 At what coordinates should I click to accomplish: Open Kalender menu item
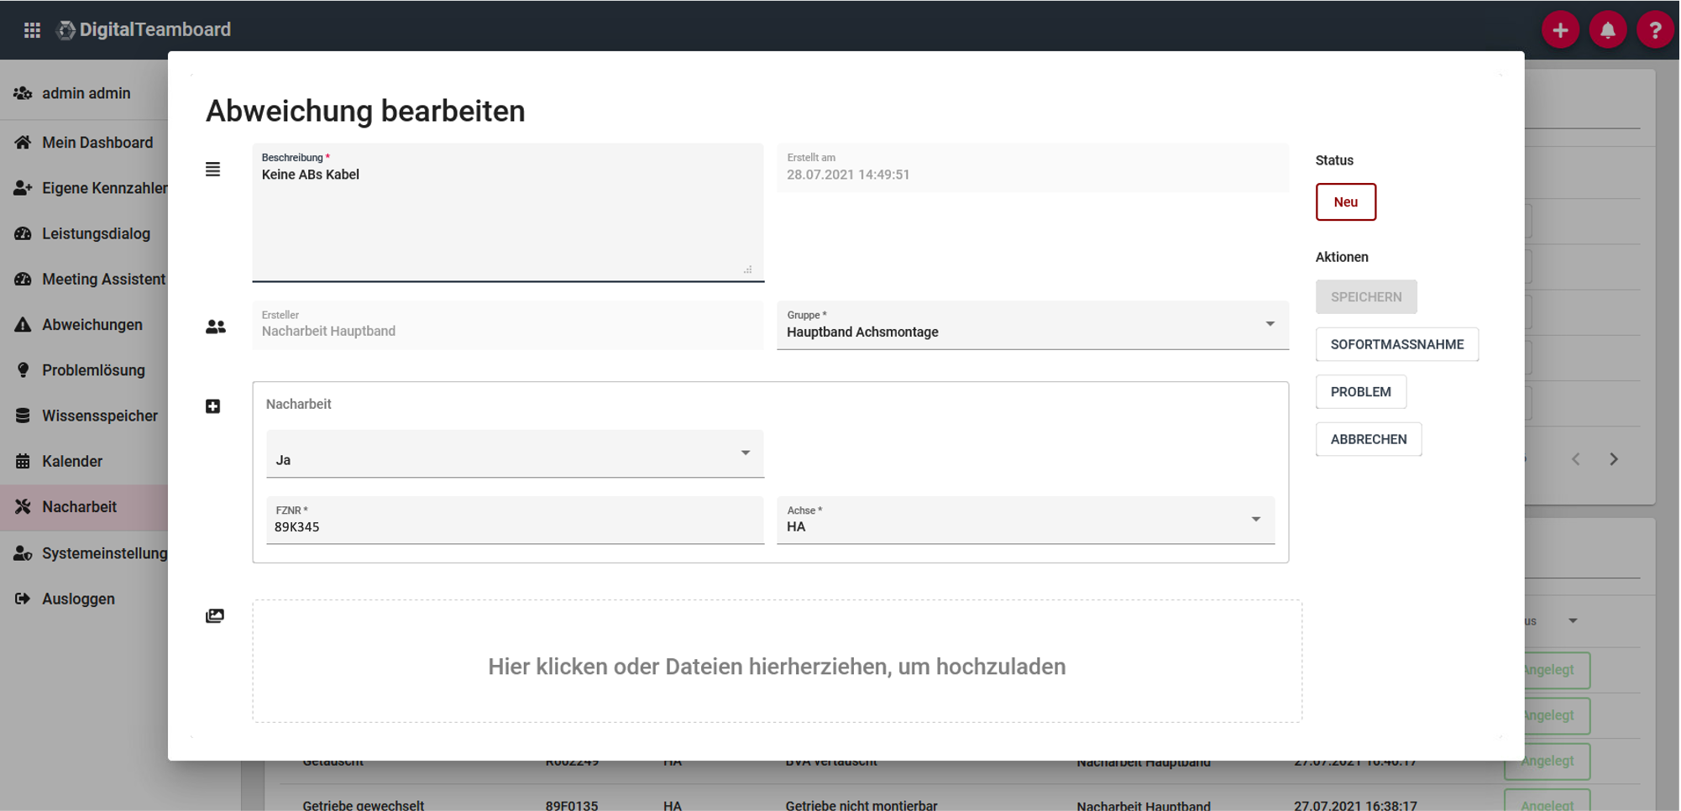[84, 461]
